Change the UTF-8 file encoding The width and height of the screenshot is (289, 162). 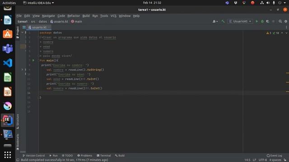(x=263, y=160)
